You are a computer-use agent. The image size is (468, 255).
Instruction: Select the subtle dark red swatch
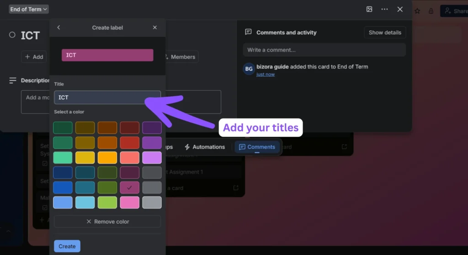129,128
